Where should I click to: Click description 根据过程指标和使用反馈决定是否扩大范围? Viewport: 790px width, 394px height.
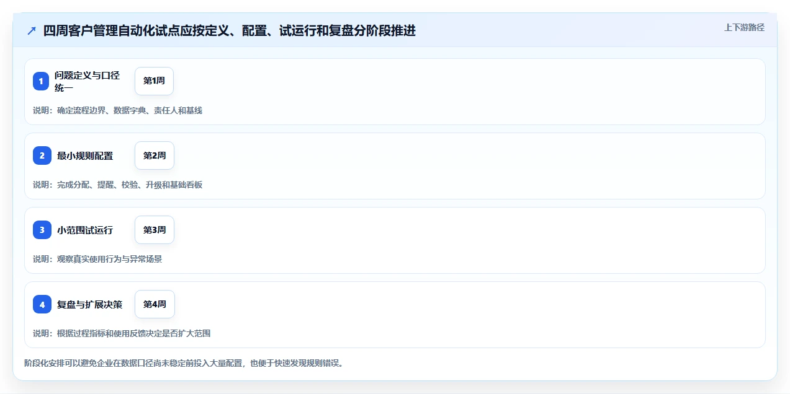tap(134, 333)
